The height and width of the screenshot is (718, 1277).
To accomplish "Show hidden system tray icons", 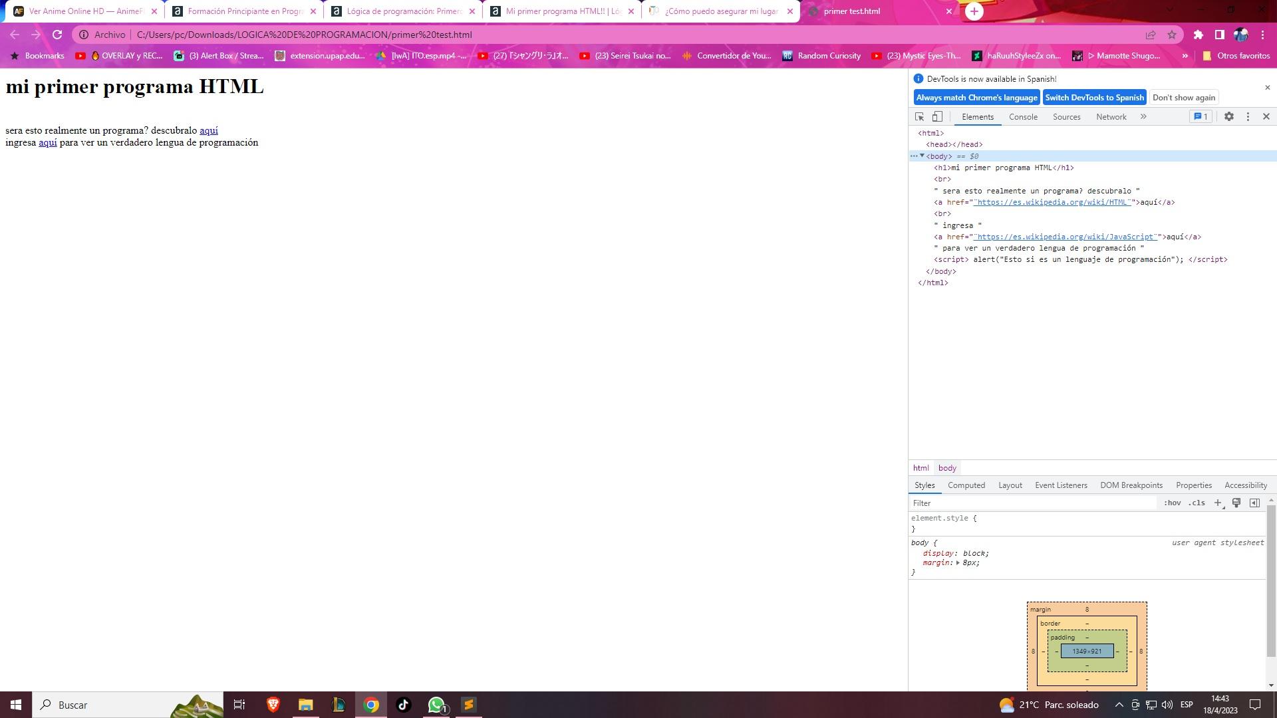I will tap(1119, 705).
